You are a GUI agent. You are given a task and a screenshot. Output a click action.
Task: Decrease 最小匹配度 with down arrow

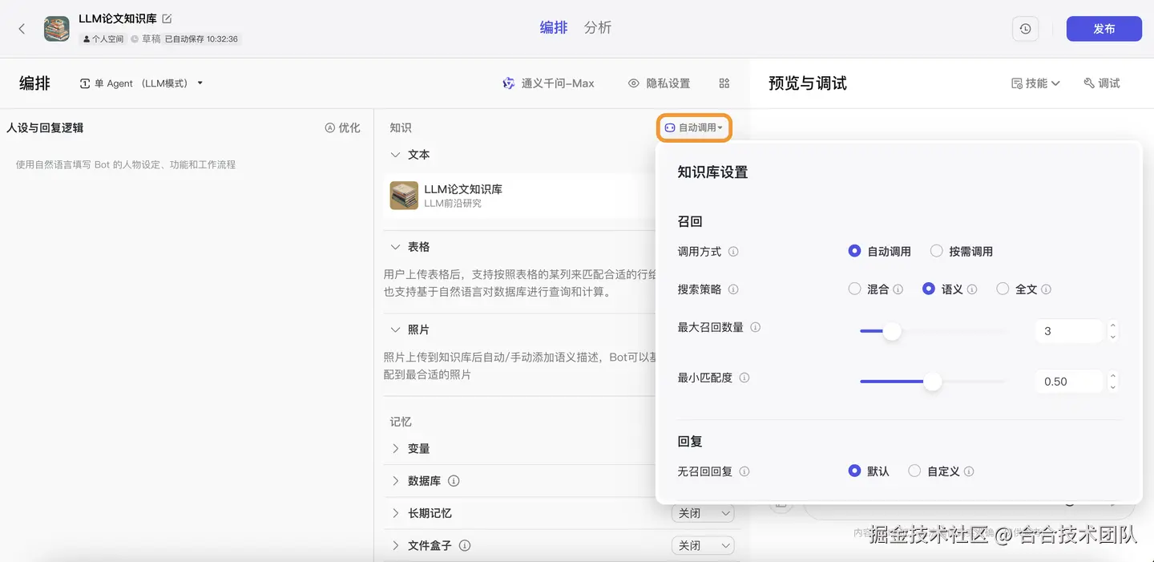point(1112,387)
